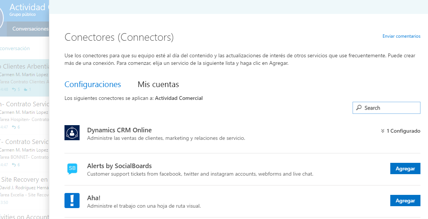The height and width of the screenshot is (219, 428).
Task: Click the reply icon under Tarea BONNET conversation
Action: point(14,165)
